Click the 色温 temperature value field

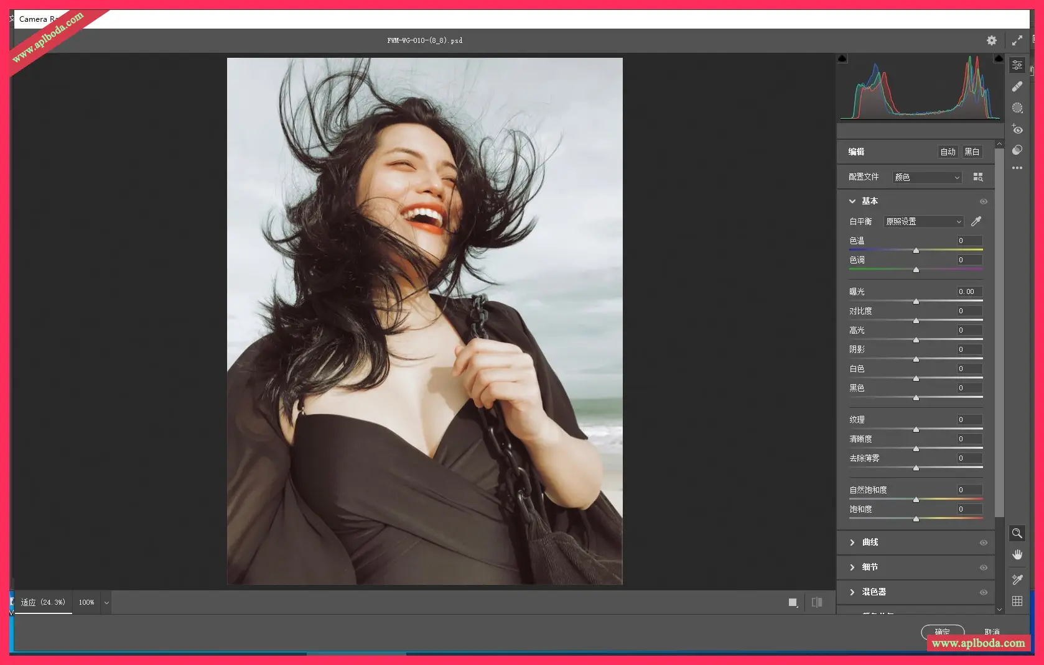coord(969,241)
